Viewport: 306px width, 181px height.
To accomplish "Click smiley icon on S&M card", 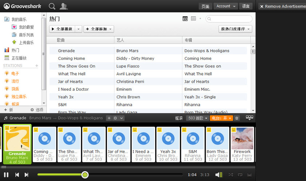I will [184, 130].
